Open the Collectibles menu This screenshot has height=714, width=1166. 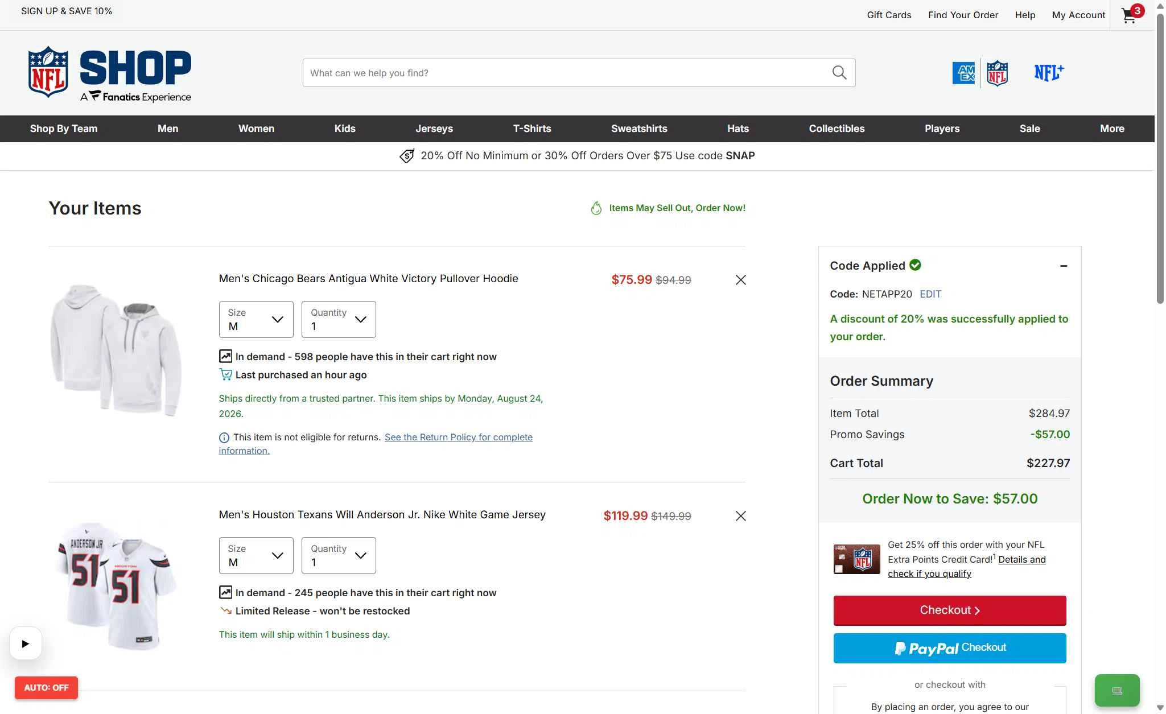pyautogui.click(x=837, y=129)
